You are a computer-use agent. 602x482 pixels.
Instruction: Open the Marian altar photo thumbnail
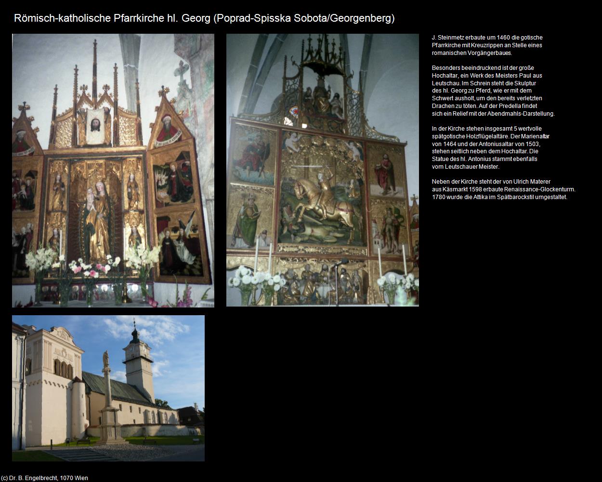113,170
